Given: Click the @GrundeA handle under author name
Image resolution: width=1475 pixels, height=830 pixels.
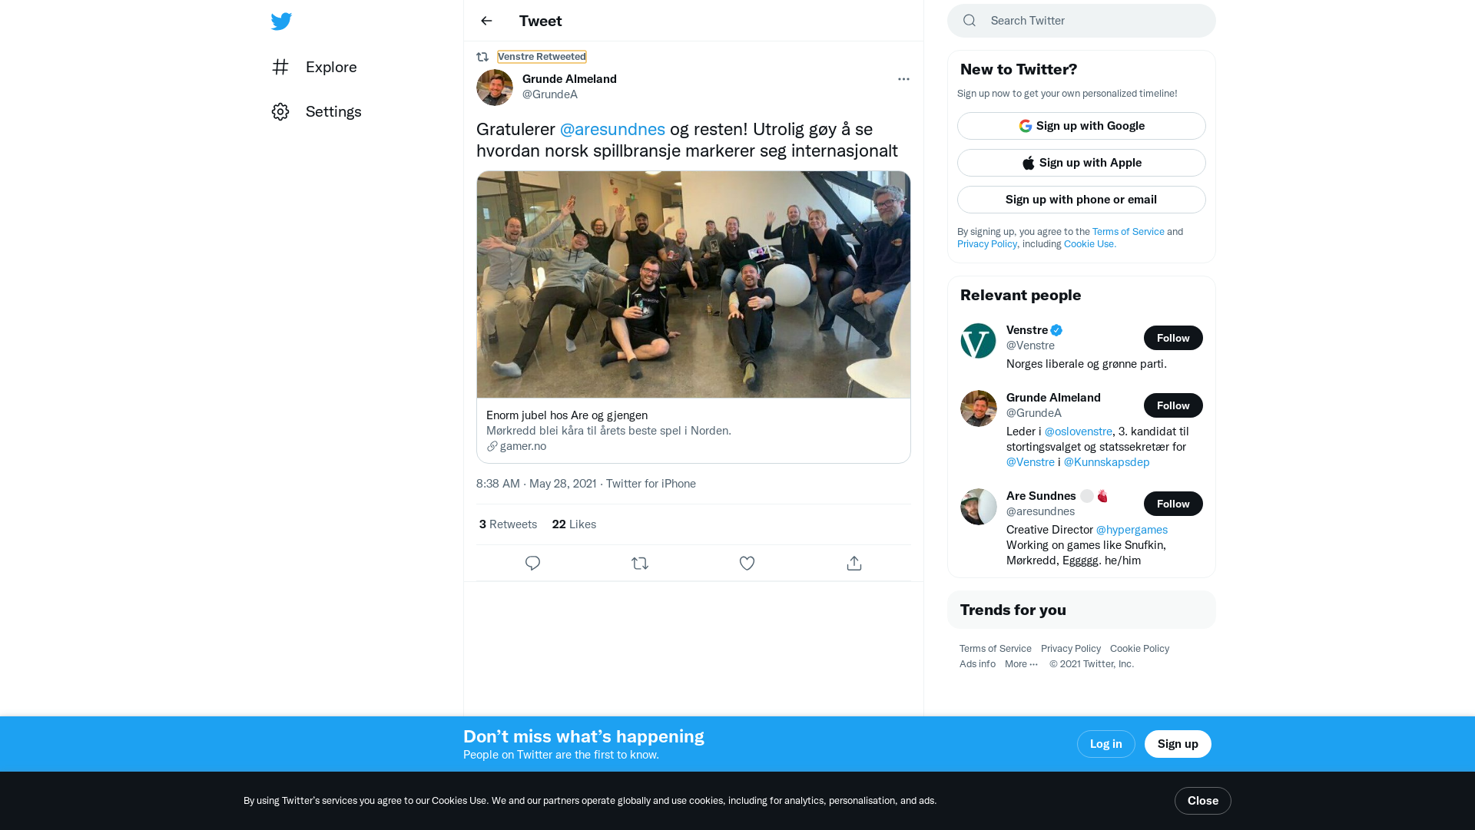Looking at the screenshot, I should pyautogui.click(x=550, y=94).
